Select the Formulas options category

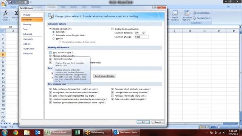[x=32, y=20]
